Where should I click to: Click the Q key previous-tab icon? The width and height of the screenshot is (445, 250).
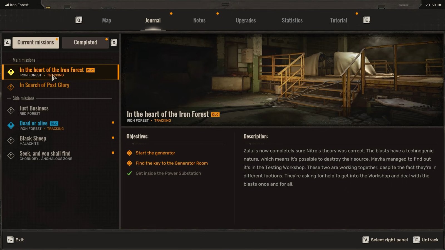click(79, 20)
